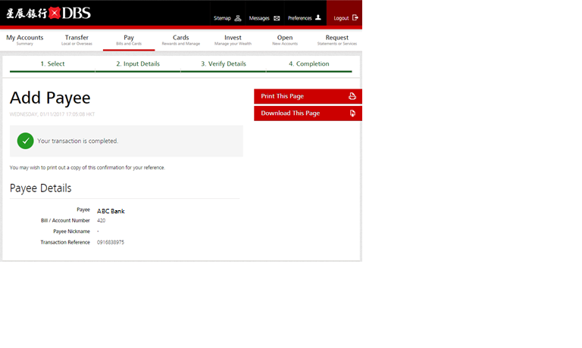Click the '1. Select' progress step
The height and width of the screenshot is (348, 582).
[52, 64]
